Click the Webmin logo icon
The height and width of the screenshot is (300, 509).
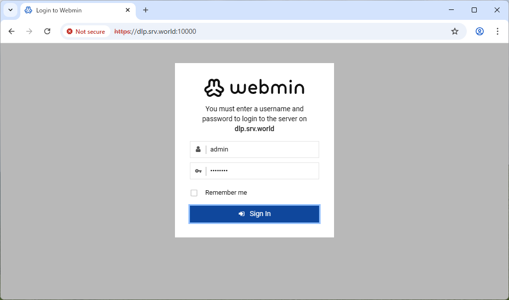click(x=214, y=88)
